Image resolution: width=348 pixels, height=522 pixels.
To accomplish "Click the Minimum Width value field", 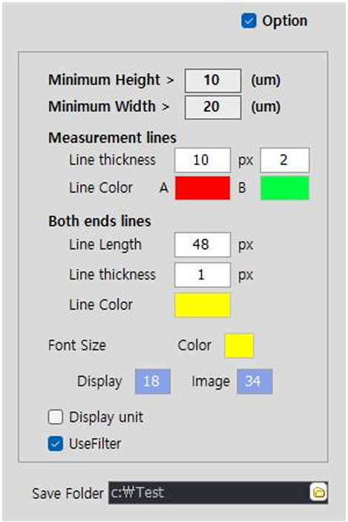I will click(213, 107).
